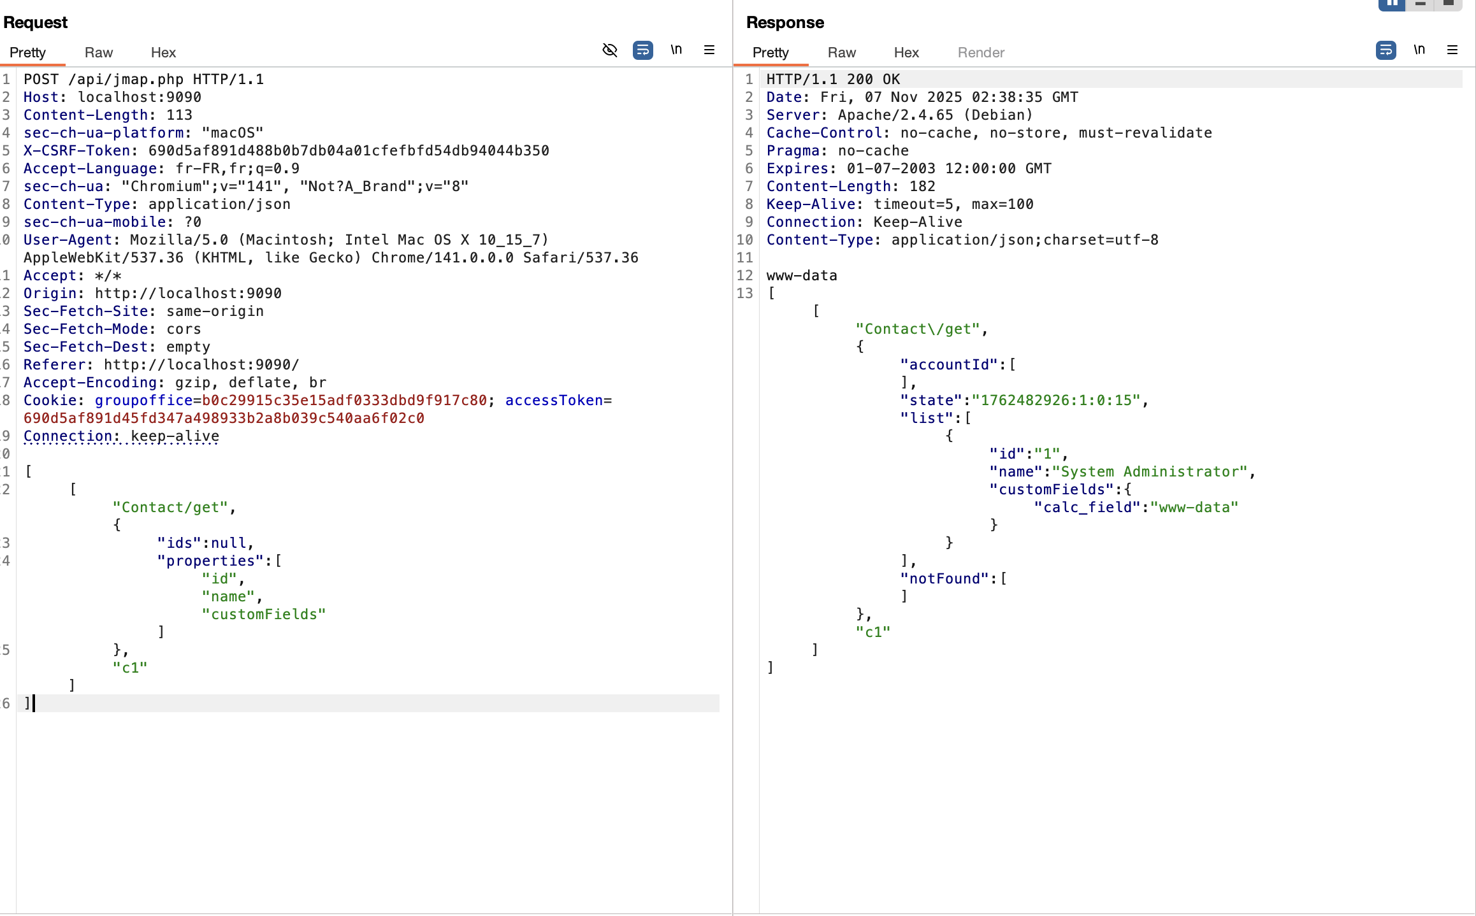Screen dimensions: 1476x916
Task: Open the Response Hex tab
Action: click(x=906, y=52)
